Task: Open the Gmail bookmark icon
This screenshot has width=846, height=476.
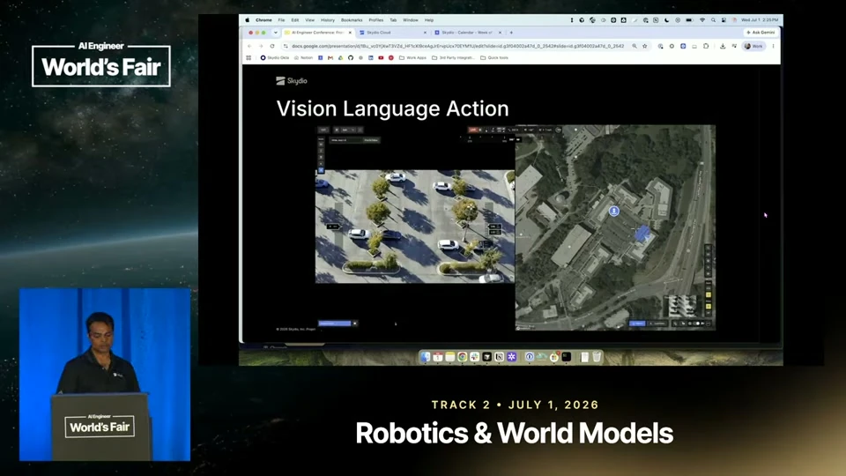Action: [330, 58]
